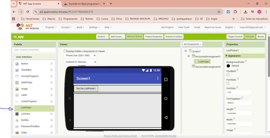This screenshot has height=138, width=270.
Task: Click the DatePicker component icon
Action: 17,82
